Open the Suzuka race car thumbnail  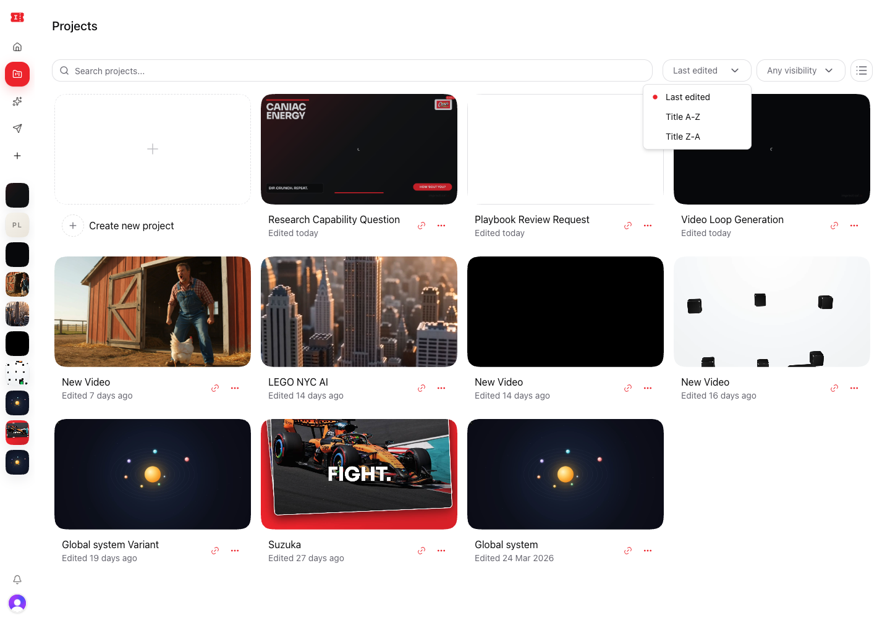click(x=359, y=474)
